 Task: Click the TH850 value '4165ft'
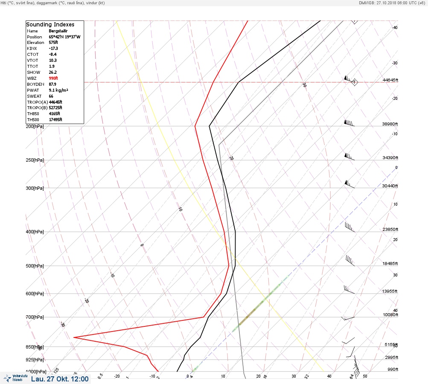coord(54,114)
